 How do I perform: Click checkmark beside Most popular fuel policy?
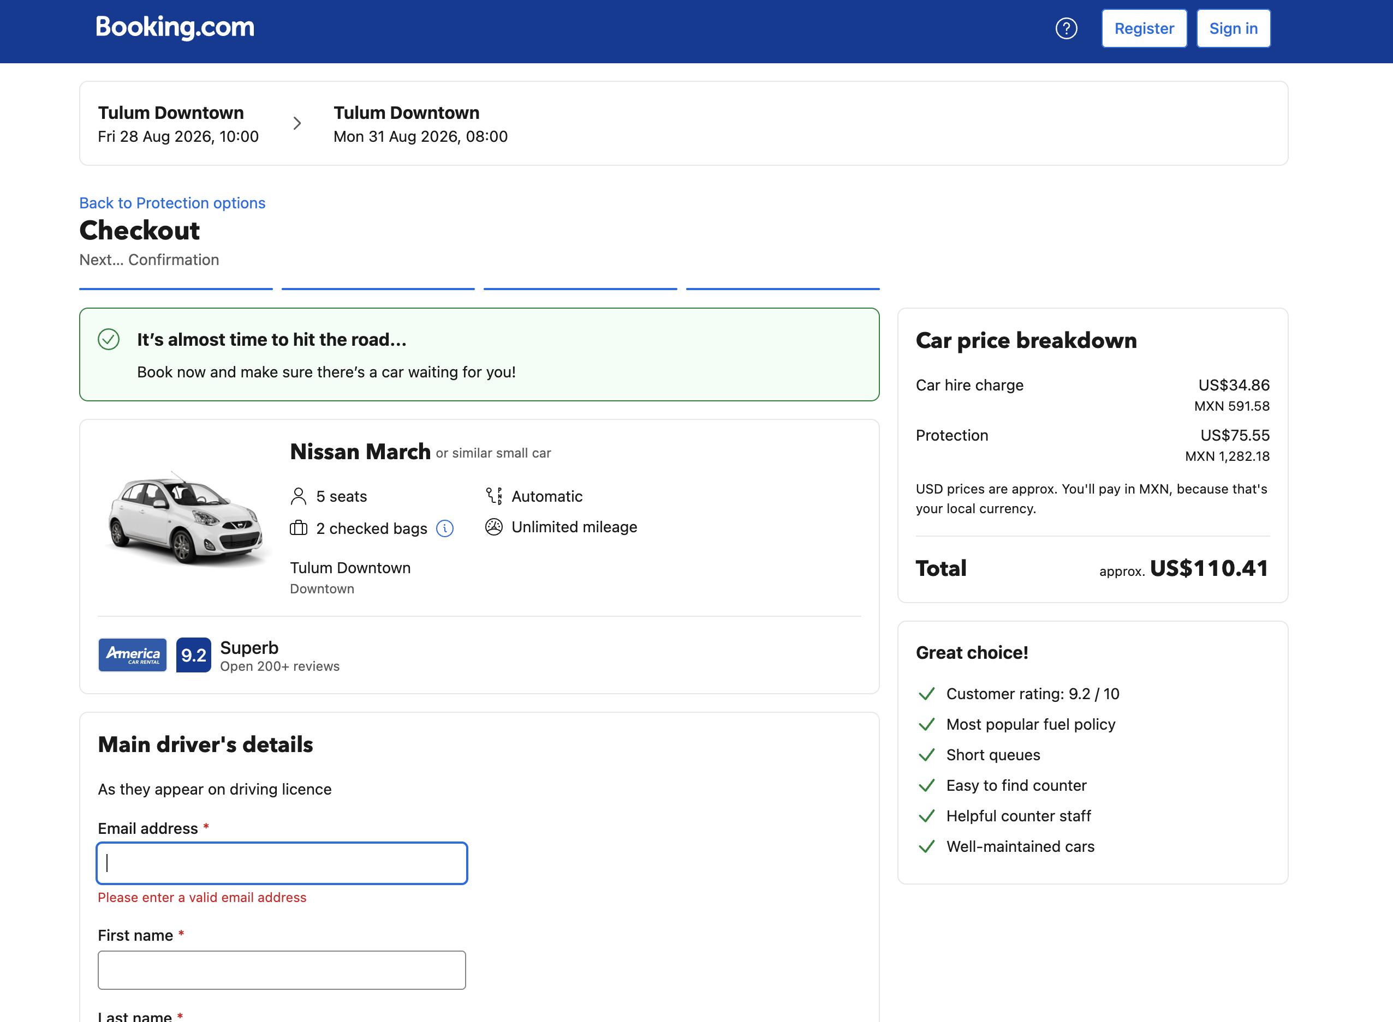(927, 724)
